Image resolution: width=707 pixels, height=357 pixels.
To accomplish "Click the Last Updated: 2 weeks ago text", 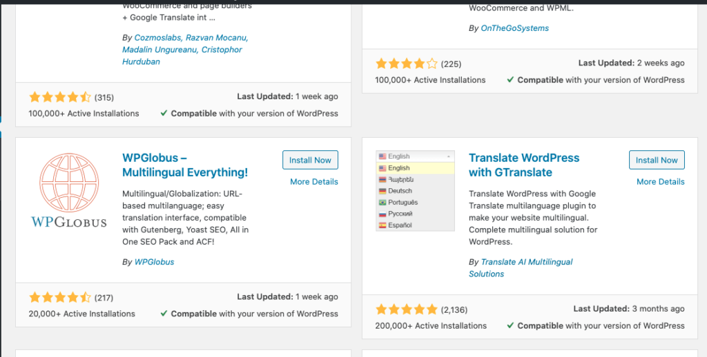I will (x=631, y=63).
